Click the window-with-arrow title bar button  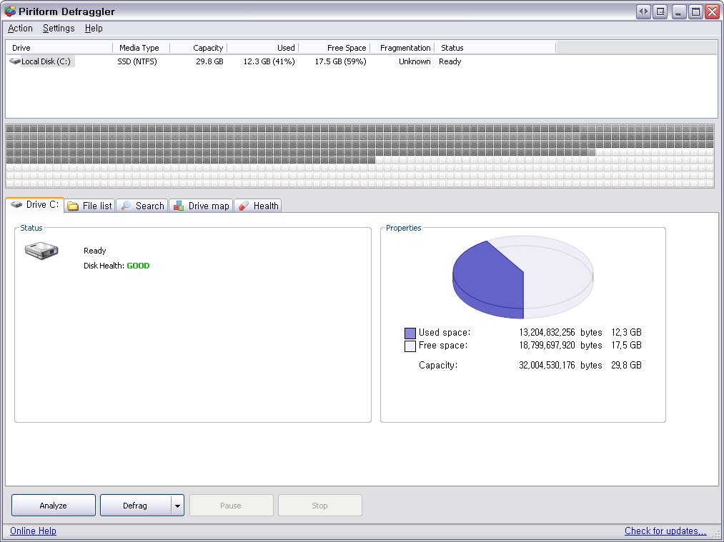click(660, 11)
